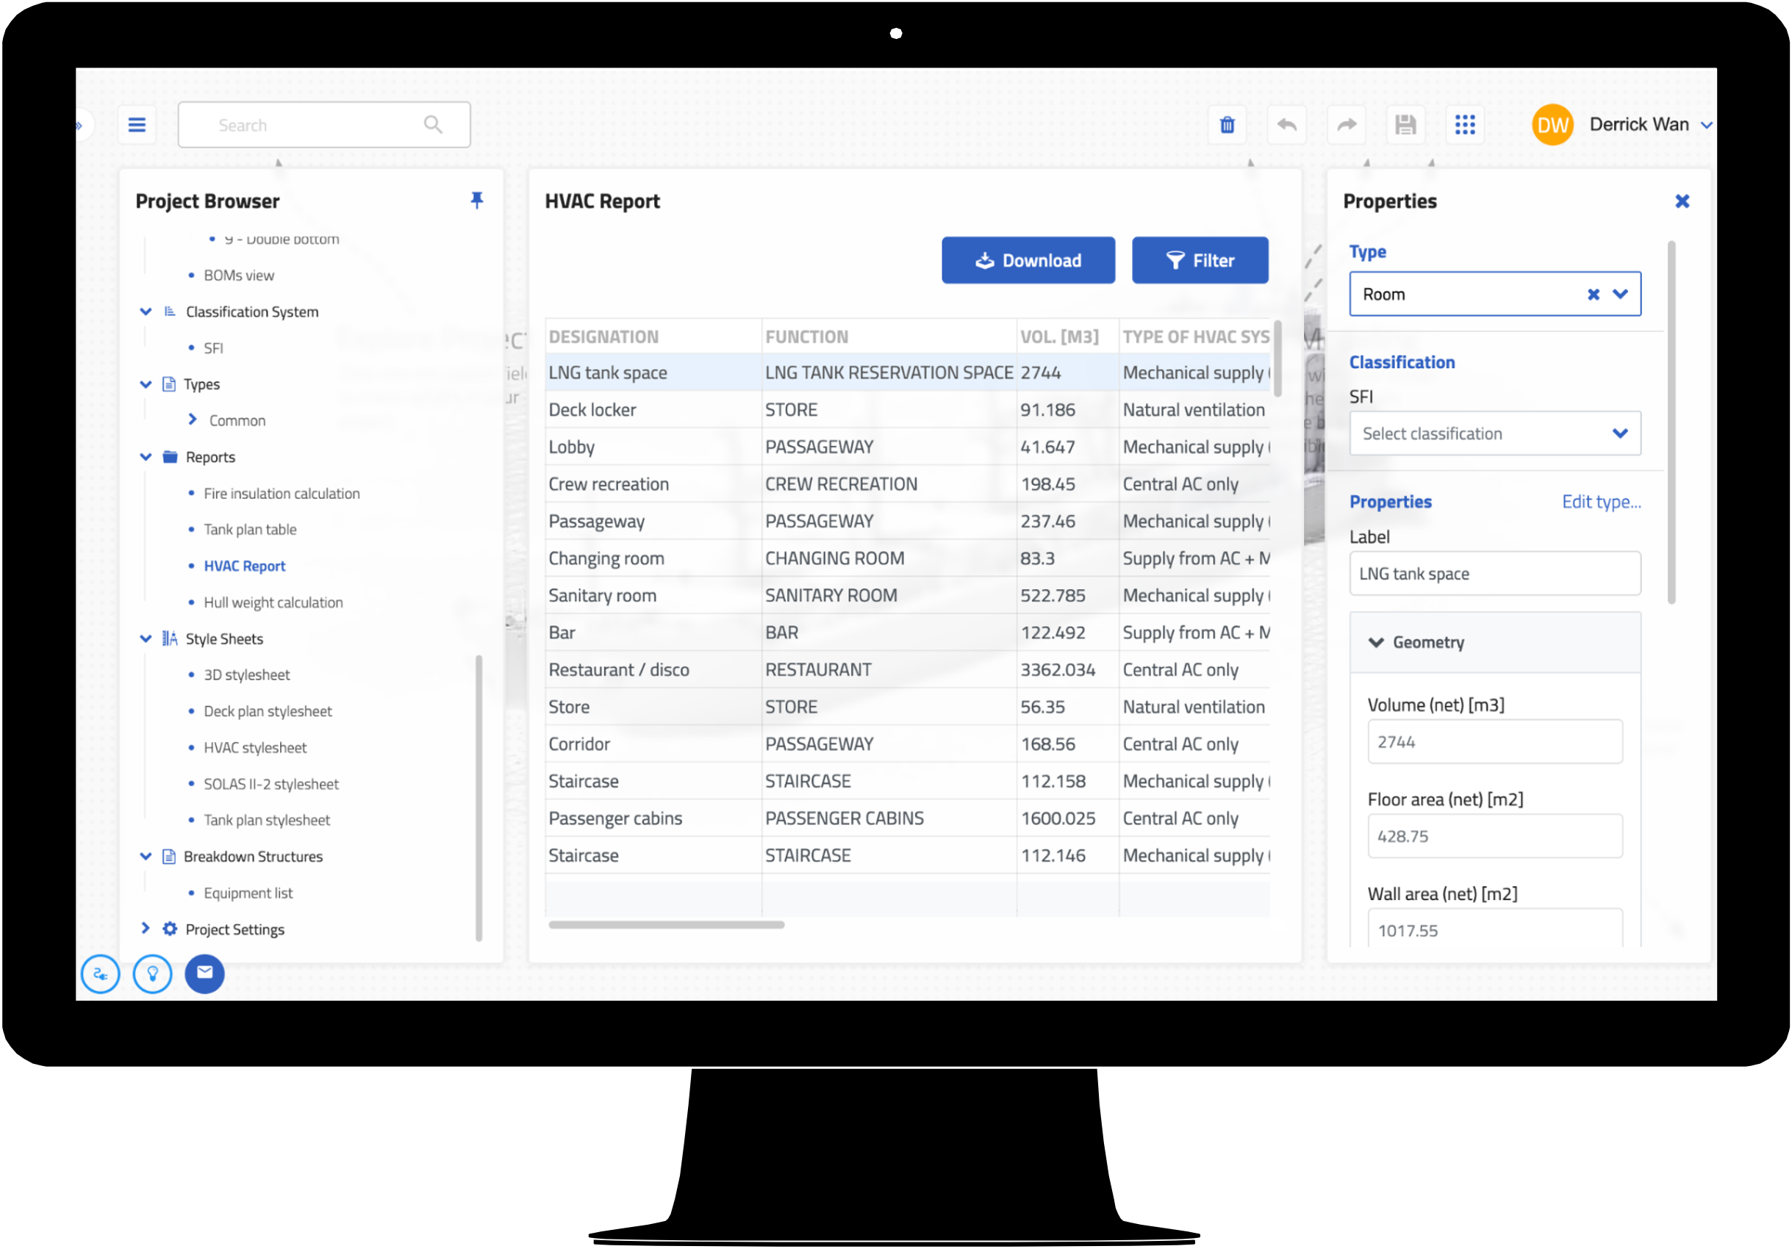Click the Floor area (net) field
Viewport: 1792px width, 1249px height.
click(1494, 835)
